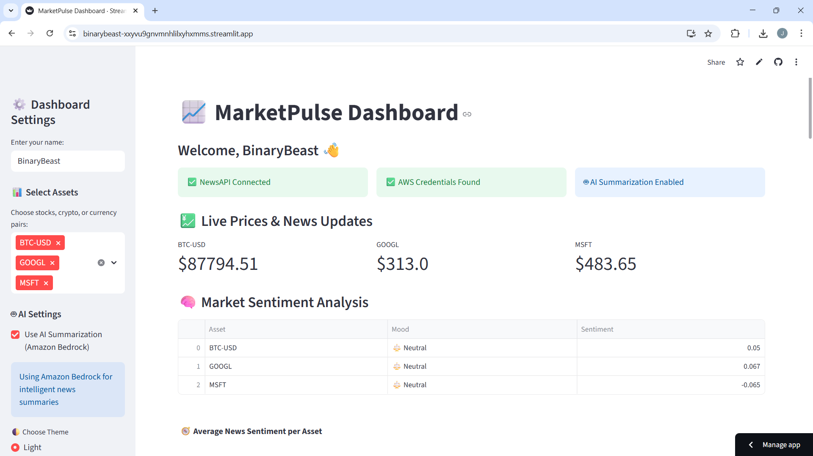
Task: Clear all selected assets with the circle icon
Action: coord(101,262)
